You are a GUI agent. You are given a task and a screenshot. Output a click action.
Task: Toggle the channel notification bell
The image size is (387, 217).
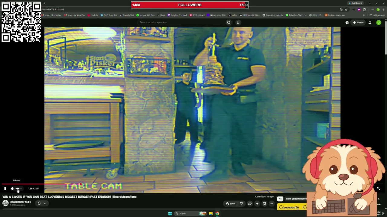(39, 203)
